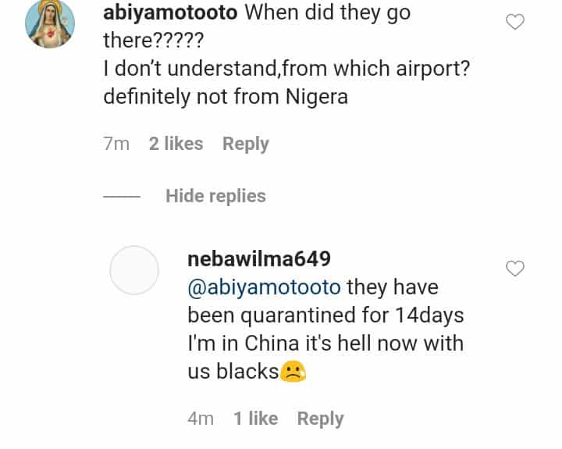Viewport: 562px width, 449px height.
Task: Open the nebawilma649 username link
Action: point(259,258)
